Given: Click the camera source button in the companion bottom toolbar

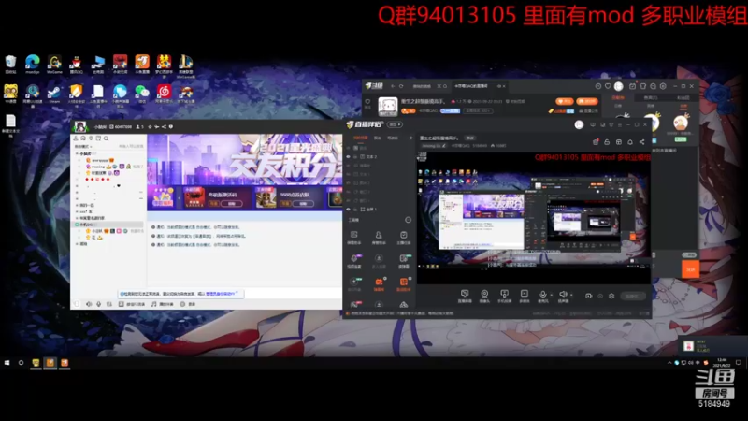Looking at the screenshot, I should pos(484,296).
